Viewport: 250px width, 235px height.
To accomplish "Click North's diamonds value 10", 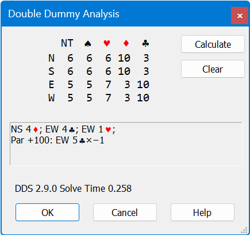I will 124,58.
